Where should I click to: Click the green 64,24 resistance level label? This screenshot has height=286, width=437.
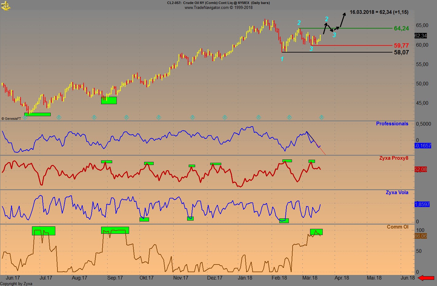tap(401, 28)
